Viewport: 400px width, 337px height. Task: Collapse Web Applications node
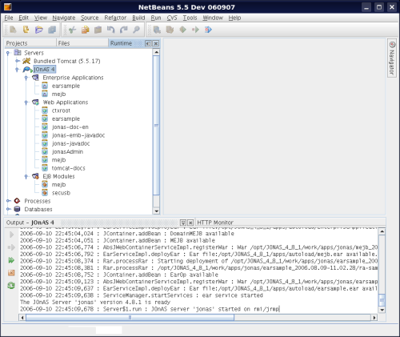26,102
